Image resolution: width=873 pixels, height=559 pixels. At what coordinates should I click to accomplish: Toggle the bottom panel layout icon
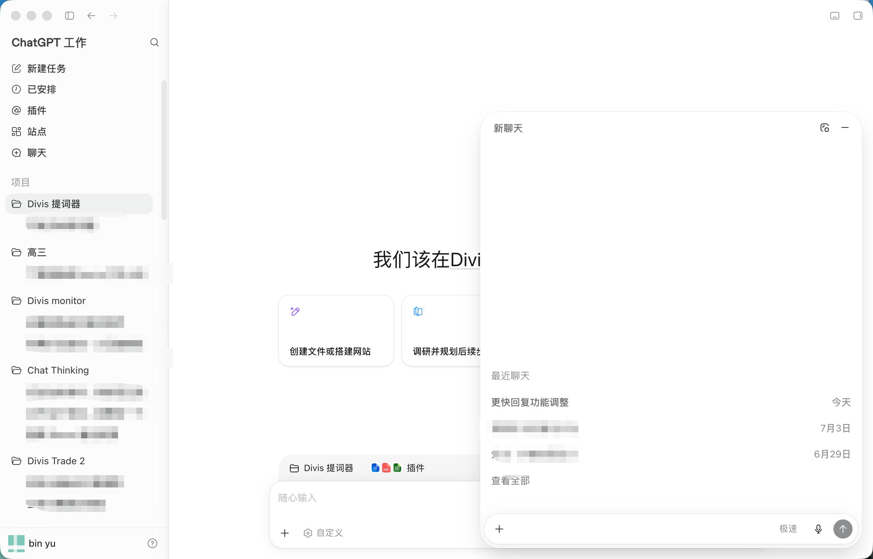tap(835, 16)
